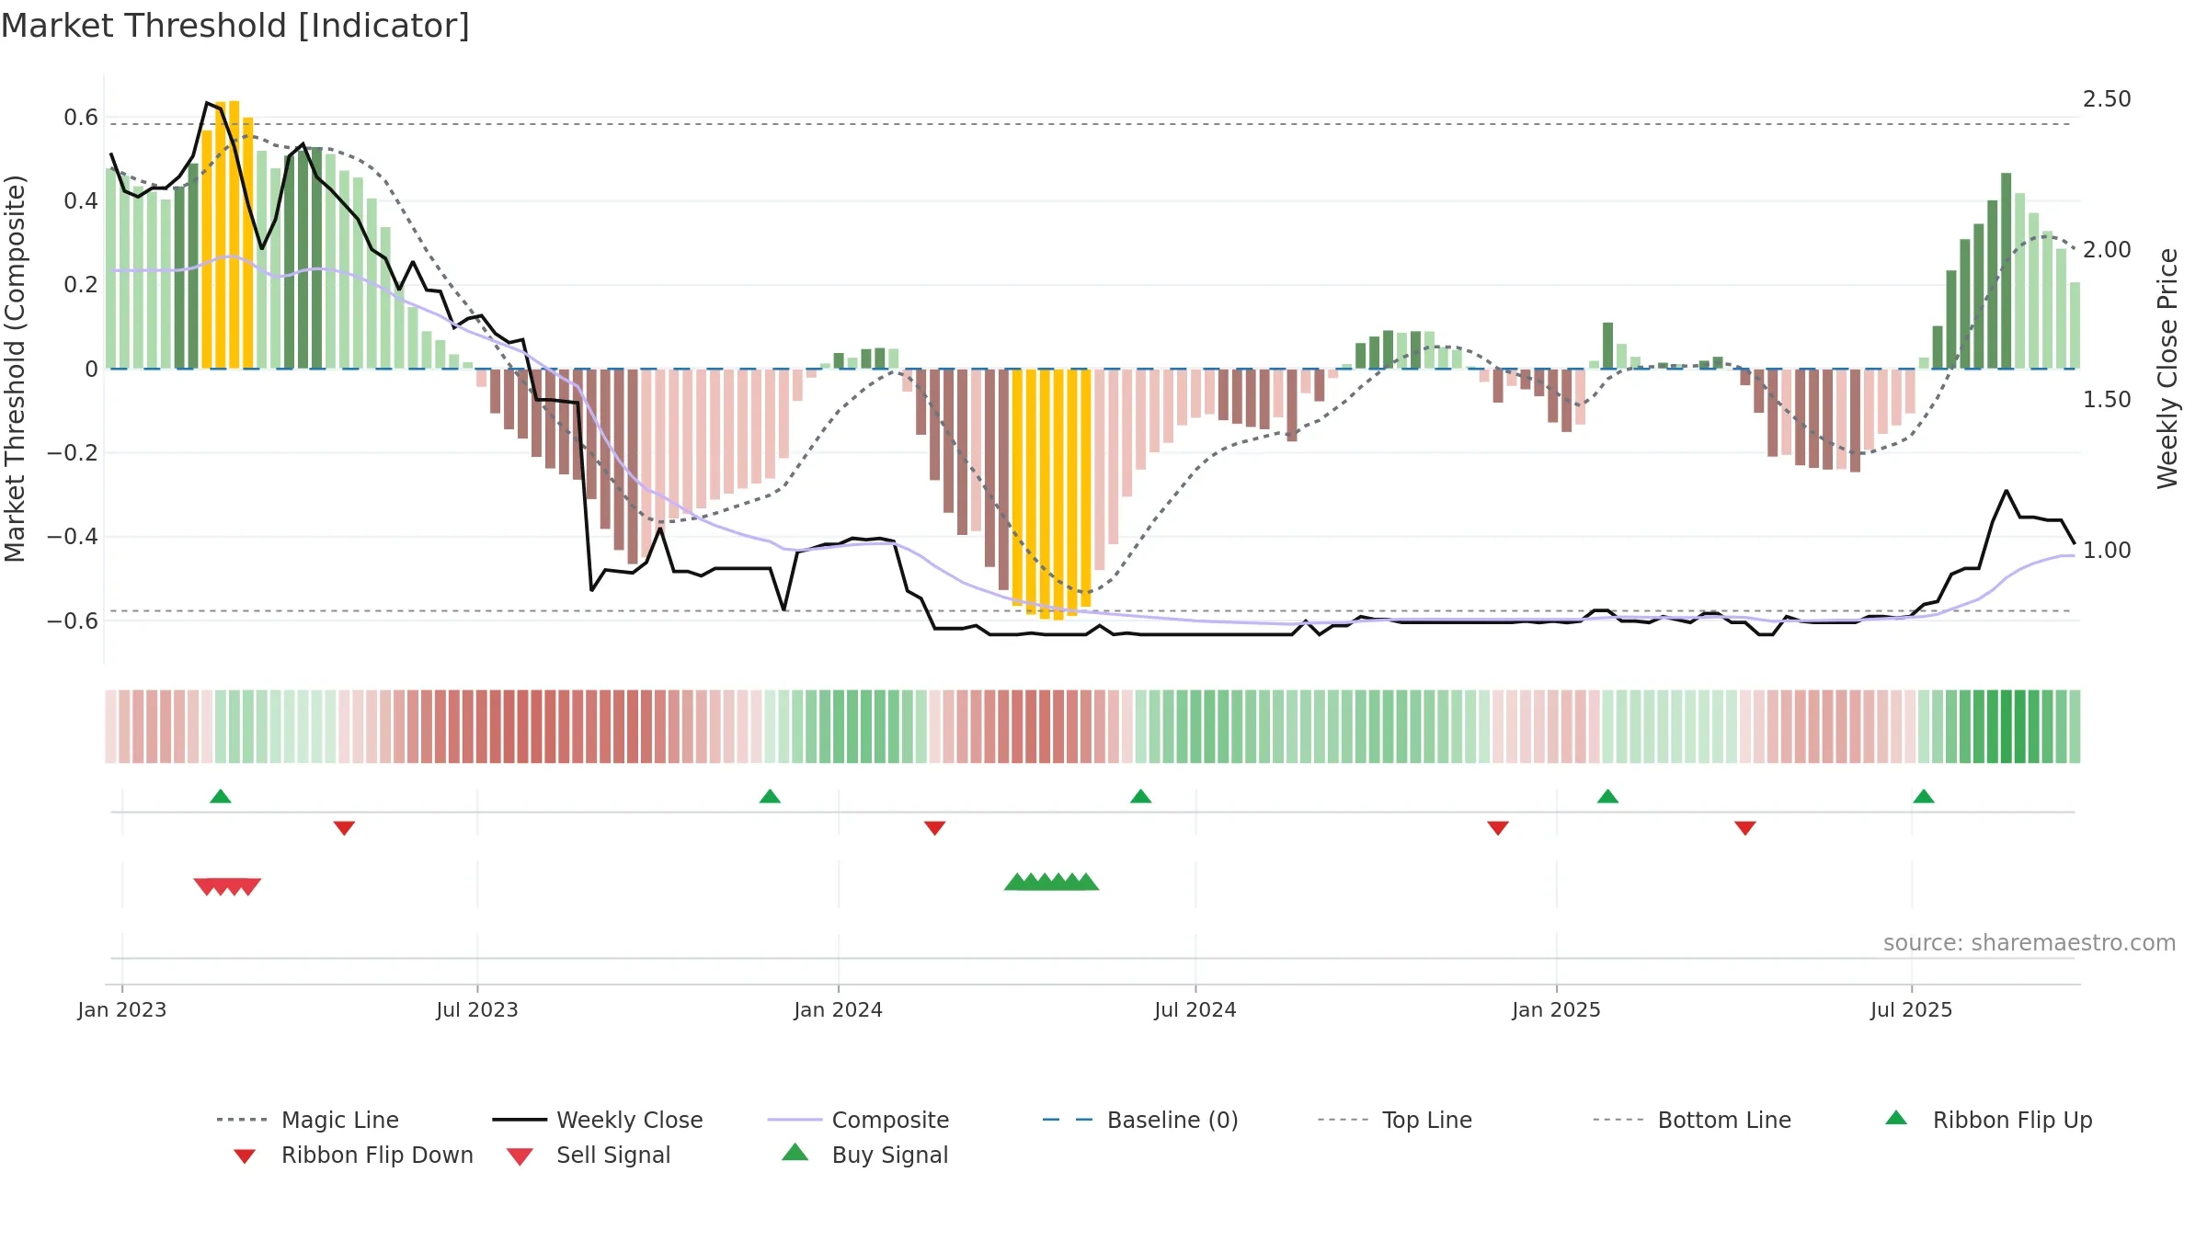Viewport: 2207px width, 1241px height.
Task: Click the −0.6 left axis tick label
Action: [x=73, y=621]
